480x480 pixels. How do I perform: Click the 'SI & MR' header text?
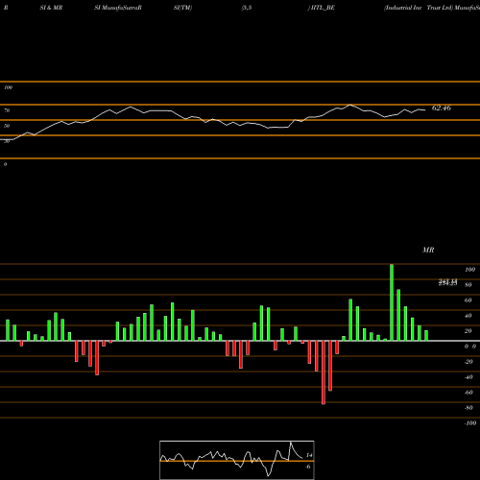(x=51, y=8)
